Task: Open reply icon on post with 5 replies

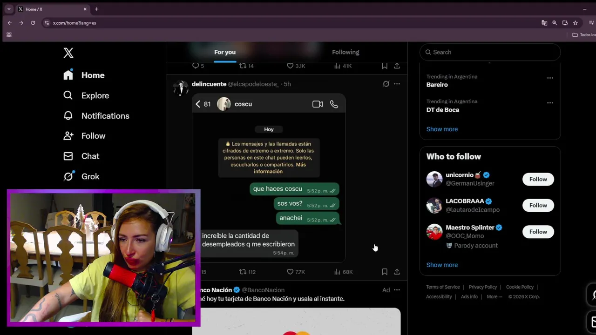Action: pos(198,66)
